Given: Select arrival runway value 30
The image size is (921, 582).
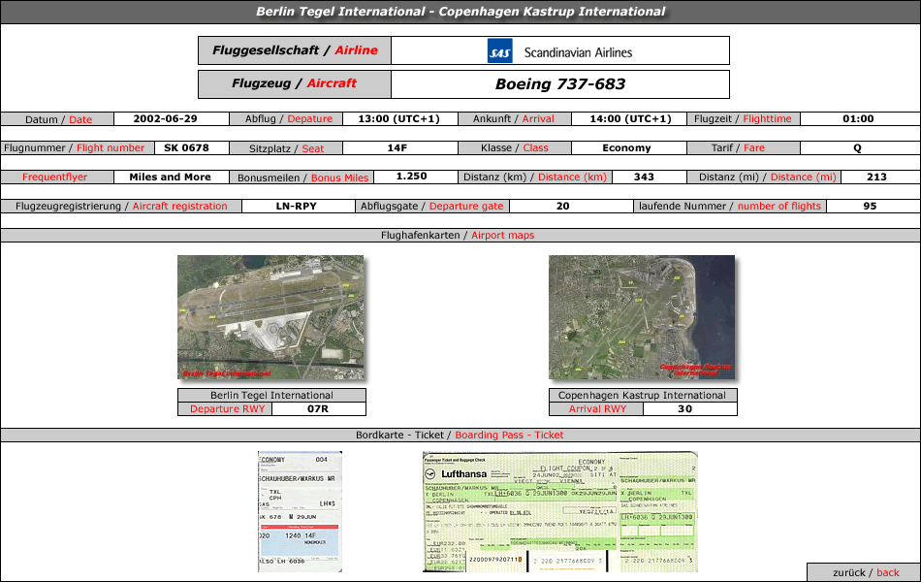Looking at the screenshot, I should 684,409.
